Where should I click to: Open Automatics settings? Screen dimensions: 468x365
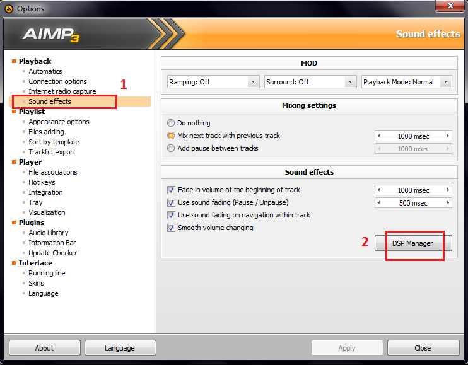click(x=45, y=71)
